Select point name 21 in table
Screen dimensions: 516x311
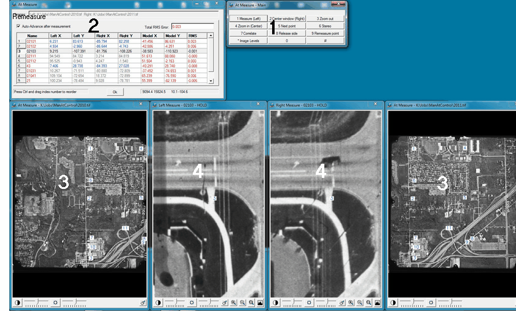click(x=29, y=80)
